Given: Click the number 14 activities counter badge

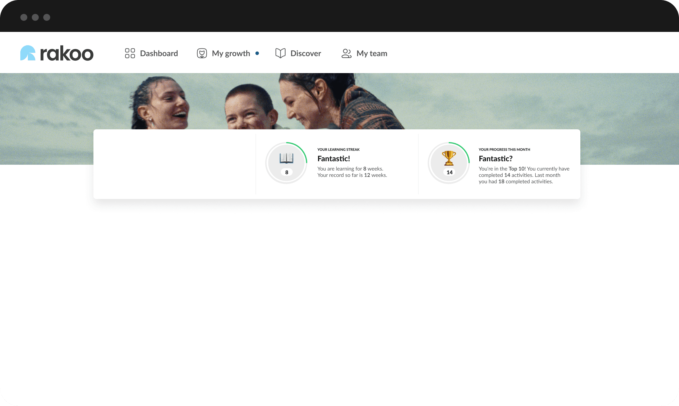Looking at the screenshot, I should click(x=449, y=172).
